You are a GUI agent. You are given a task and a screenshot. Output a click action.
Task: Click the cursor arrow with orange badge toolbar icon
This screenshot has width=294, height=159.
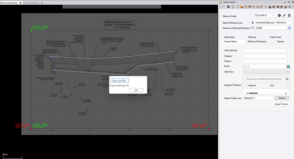point(254,7)
